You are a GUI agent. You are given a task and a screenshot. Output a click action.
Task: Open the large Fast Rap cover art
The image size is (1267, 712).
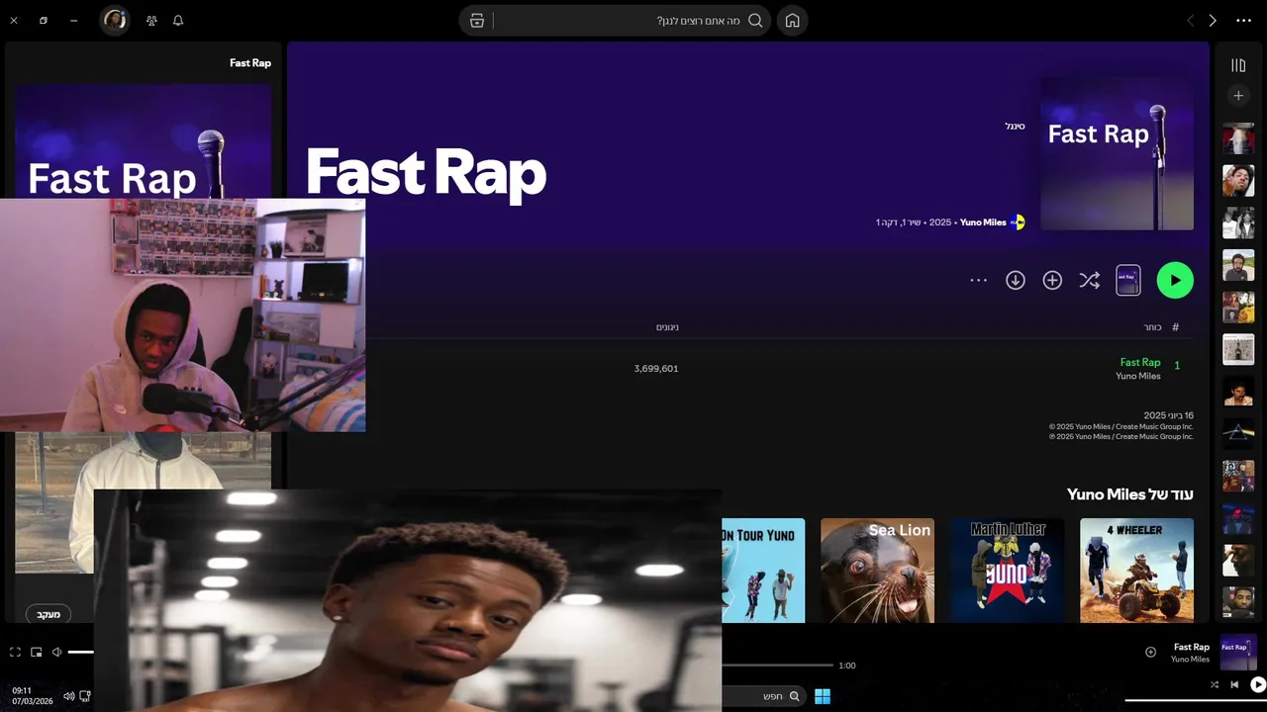(1117, 153)
